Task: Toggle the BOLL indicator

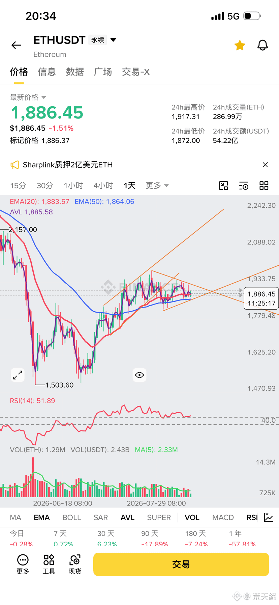Action: 72,518
